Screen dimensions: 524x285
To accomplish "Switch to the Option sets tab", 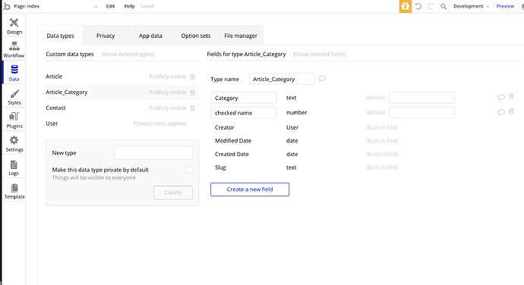I will pyautogui.click(x=195, y=36).
